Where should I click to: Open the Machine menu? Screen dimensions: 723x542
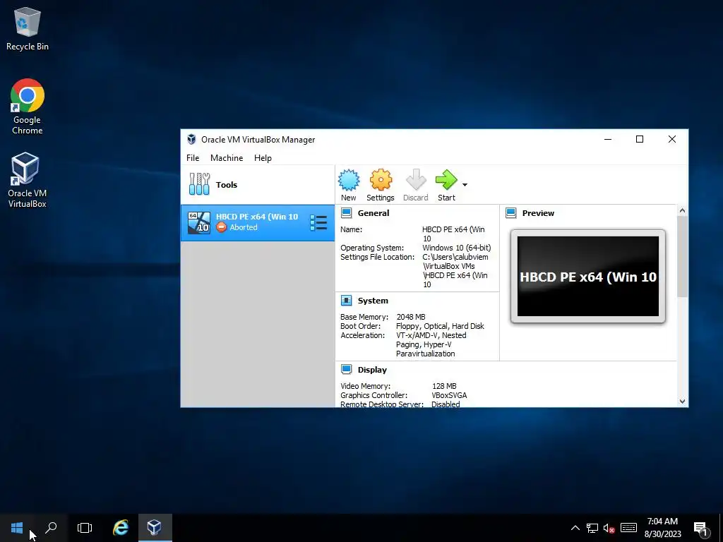[x=227, y=157]
